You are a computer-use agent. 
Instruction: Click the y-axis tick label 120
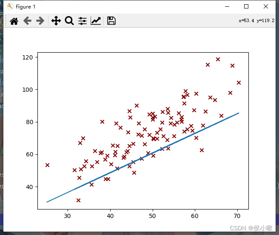tap(28, 57)
